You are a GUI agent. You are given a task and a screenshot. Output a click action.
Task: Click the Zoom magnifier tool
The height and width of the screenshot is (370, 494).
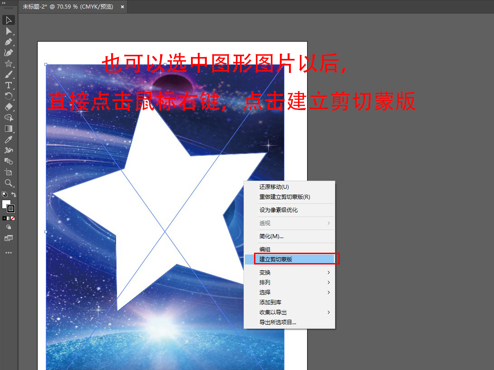[x=9, y=183]
